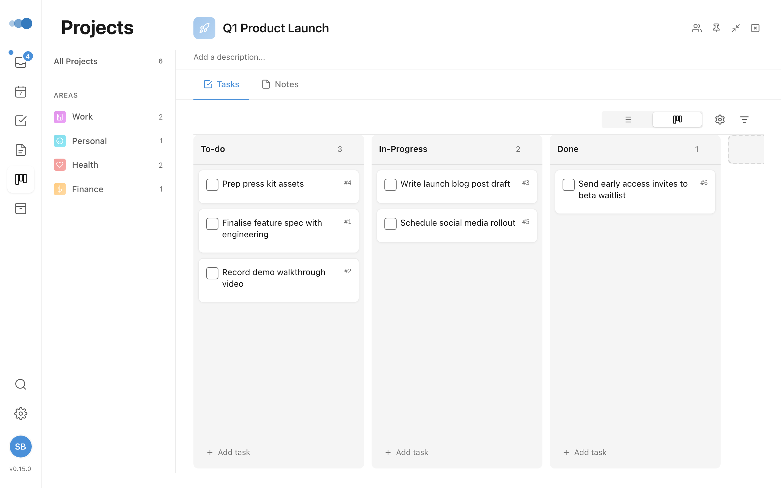Open the filter icon above the board
781x488 pixels.
744,120
